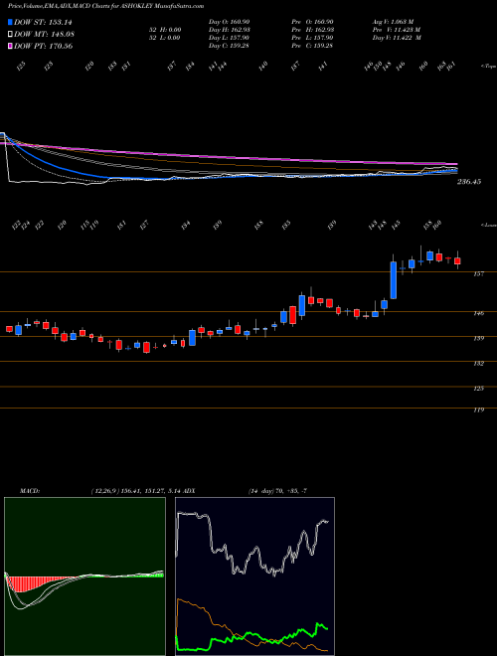Image resolution: width=497 pixels, height=656 pixels.
Task: Click the 52 H: 0.00 value
Action: pyautogui.click(x=163, y=30)
